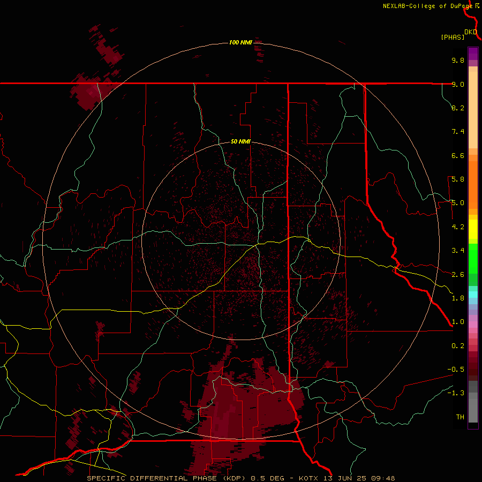This screenshot has width=482, height=482.
Task: Click the 3.4 value on color scale
Action: pos(458,251)
